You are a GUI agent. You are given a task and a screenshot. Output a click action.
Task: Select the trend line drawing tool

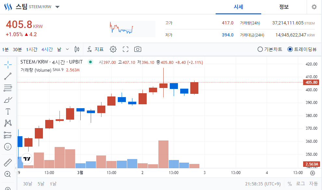[x=8, y=76]
